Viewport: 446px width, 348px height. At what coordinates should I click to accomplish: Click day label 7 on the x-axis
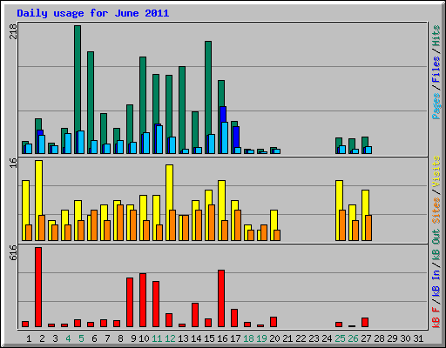click(x=107, y=338)
